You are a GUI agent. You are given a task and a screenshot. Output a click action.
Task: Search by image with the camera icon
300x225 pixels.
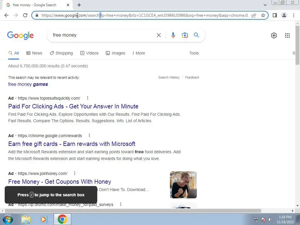click(x=185, y=35)
